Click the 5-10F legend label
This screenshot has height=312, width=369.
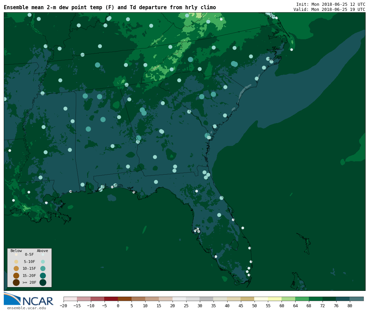click(29, 262)
